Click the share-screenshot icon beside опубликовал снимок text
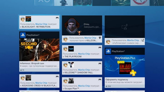 tap(142, 40)
